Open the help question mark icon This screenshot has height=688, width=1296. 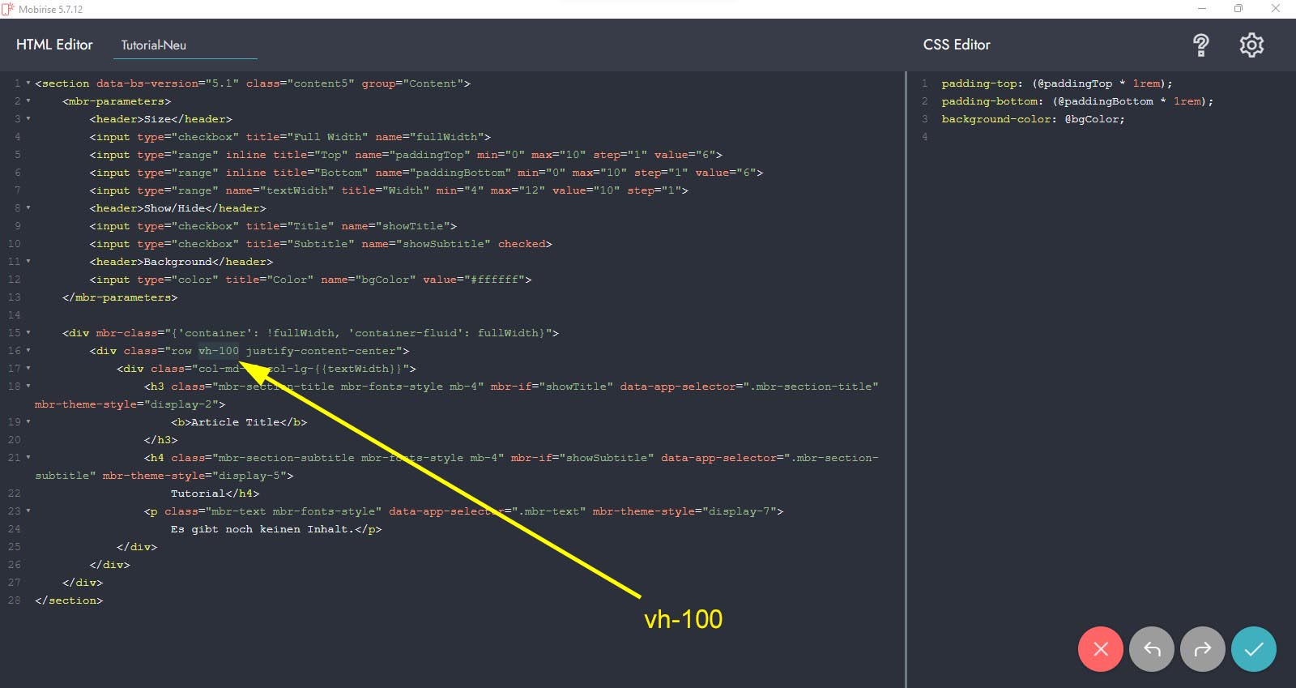1201,45
